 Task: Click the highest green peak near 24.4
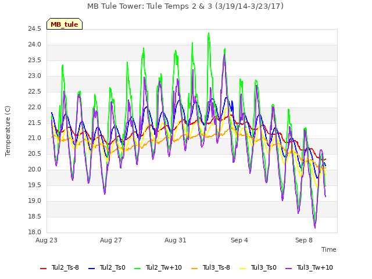pyautogui.click(x=209, y=34)
